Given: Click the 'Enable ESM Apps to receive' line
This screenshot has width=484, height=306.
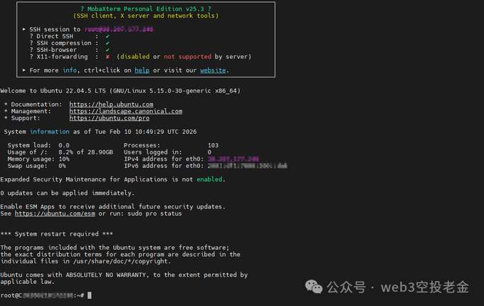Looking at the screenshot, I should click(x=113, y=206).
